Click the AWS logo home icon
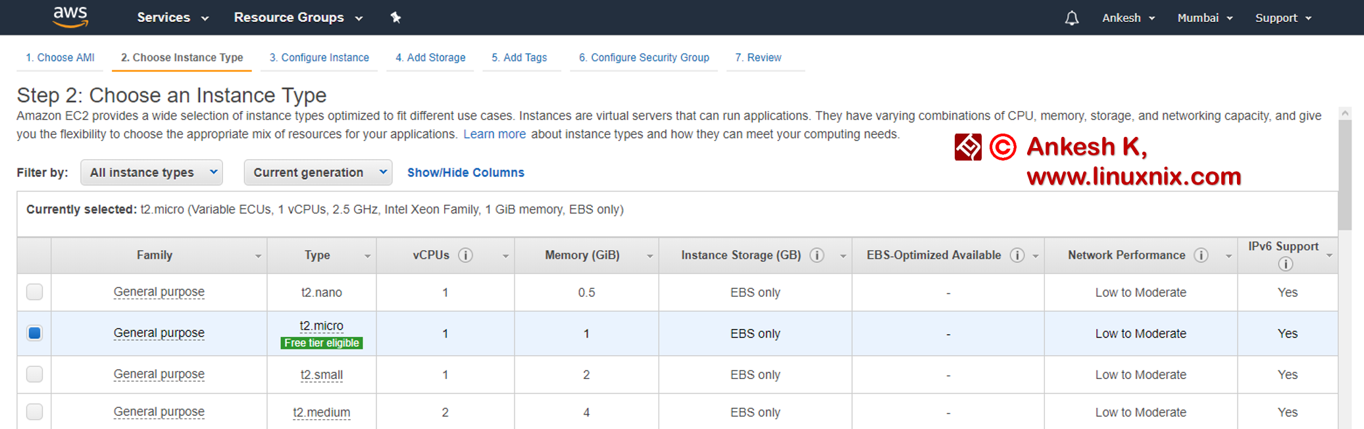The image size is (1364, 429). 70,17
